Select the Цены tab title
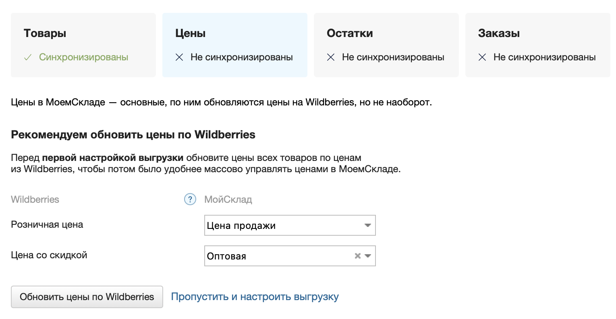 [191, 33]
